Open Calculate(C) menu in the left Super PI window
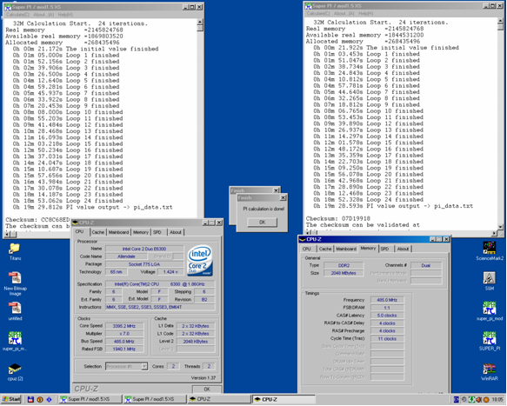 (17, 15)
